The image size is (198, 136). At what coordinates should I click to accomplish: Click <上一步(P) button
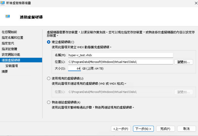(121, 129)
